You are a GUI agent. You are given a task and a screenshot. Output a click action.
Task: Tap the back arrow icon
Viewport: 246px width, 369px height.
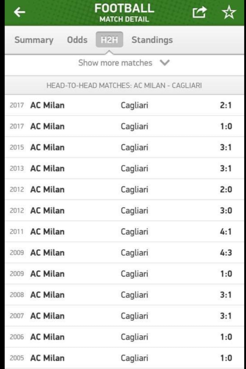[x=19, y=12]
